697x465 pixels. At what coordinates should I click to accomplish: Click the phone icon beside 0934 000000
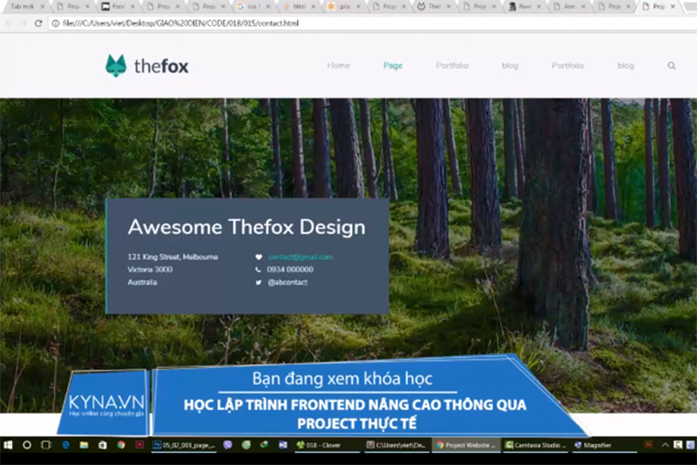[258, 270]
